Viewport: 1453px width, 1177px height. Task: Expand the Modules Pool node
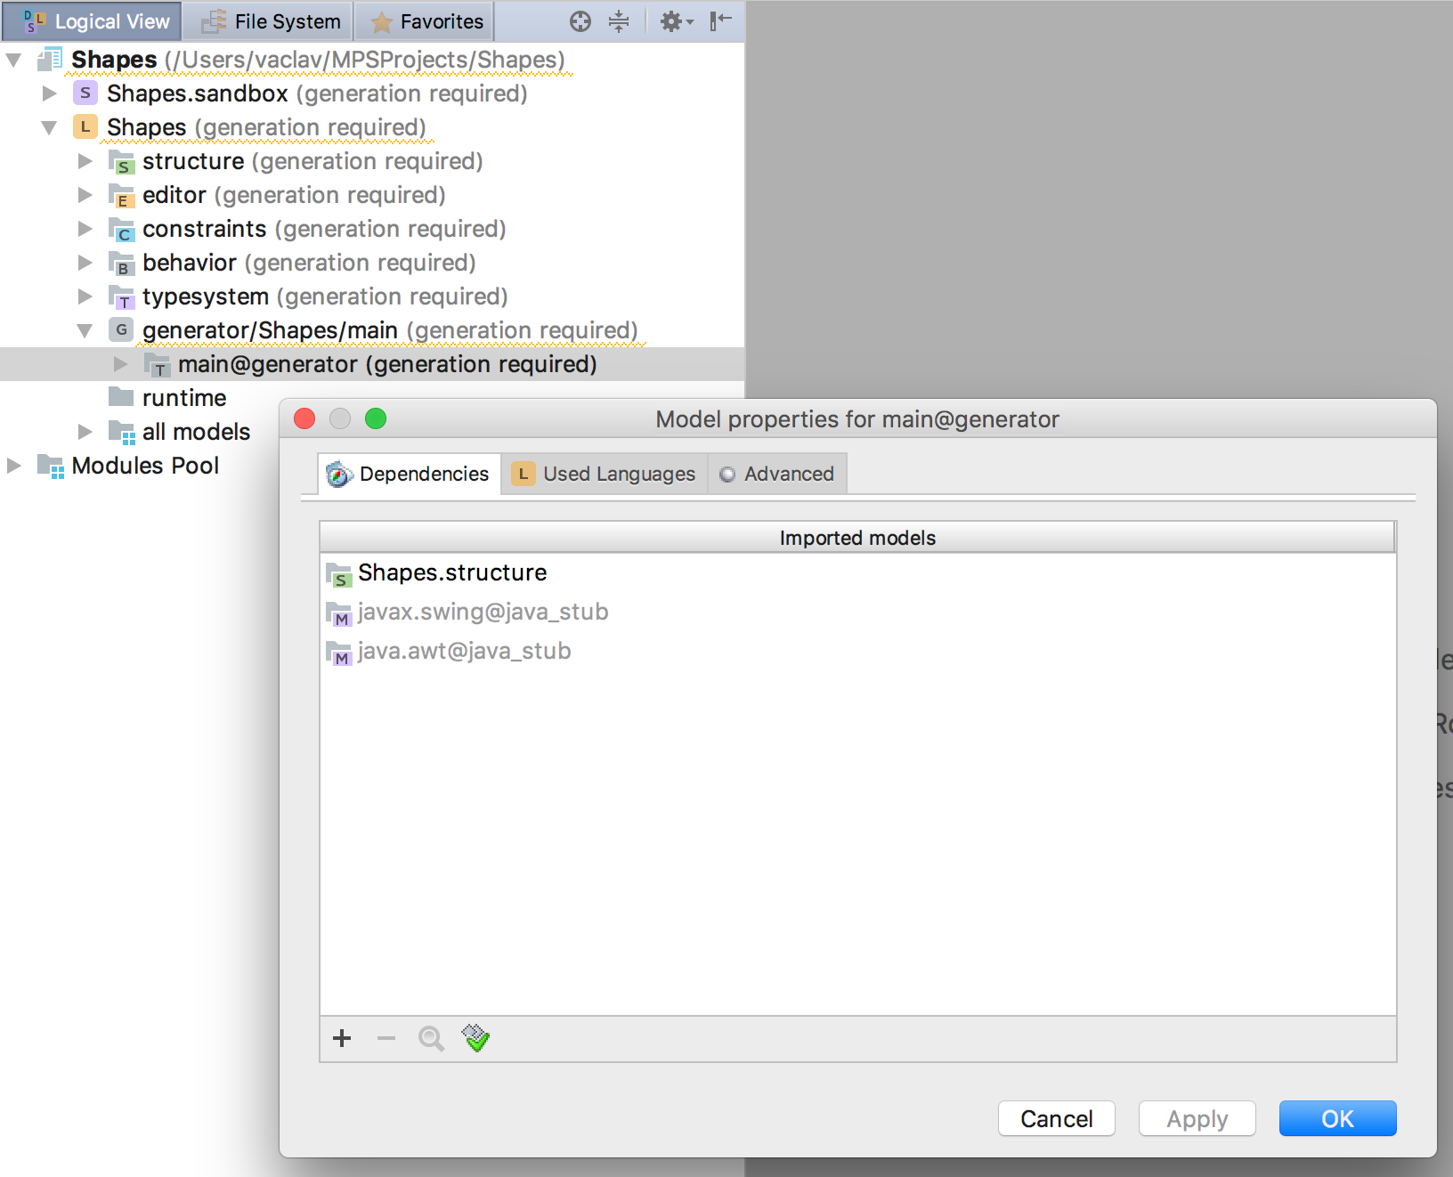pyautogui.click(x=14, y=466)
